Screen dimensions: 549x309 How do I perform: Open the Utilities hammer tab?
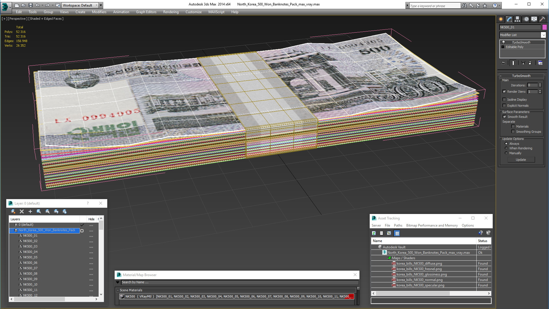tap(542, 19)
